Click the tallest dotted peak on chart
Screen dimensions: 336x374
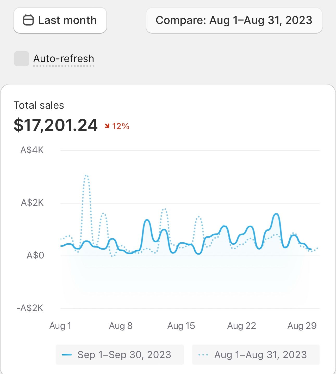click(x=86, y=176)
